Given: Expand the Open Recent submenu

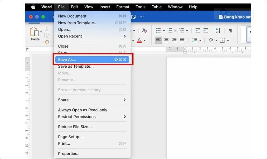Looking at the screenshot, I should (92, 36).
